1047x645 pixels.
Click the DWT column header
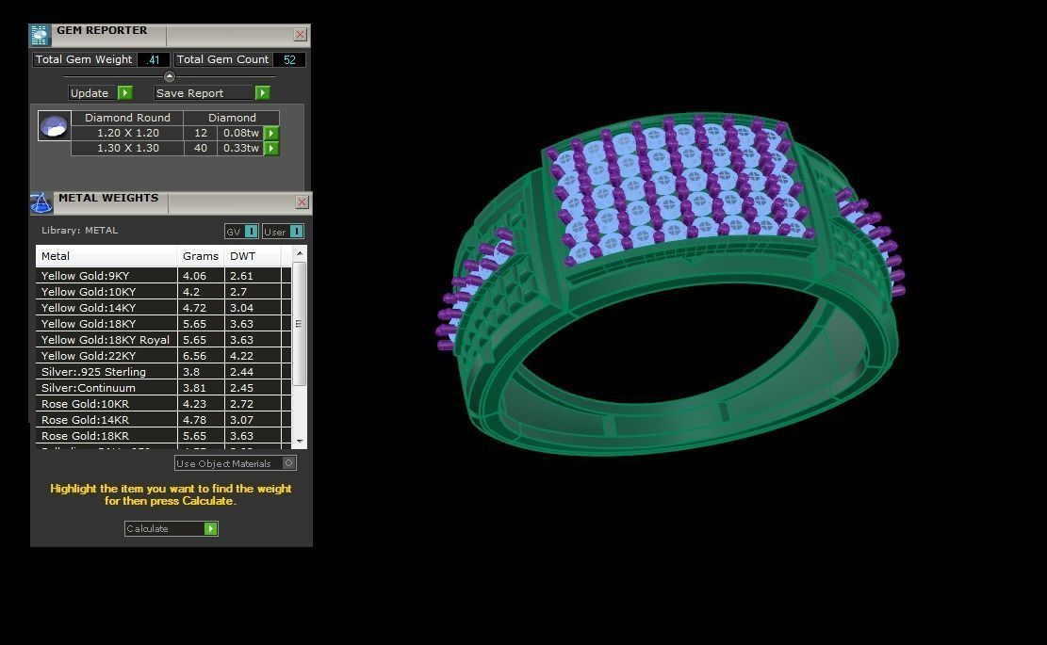click(x=254, y=256)
